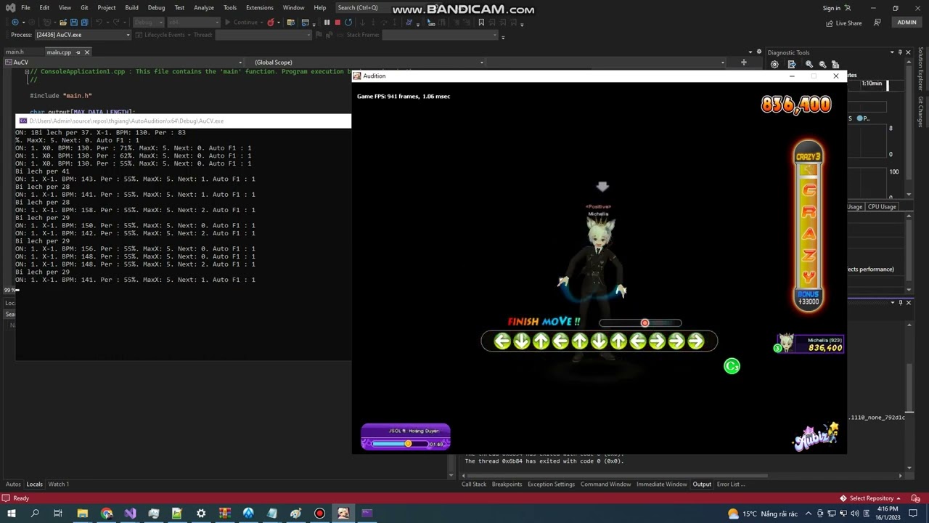Click the Save All toolbar icon
The image size is (929, 523).
point(84,23)
